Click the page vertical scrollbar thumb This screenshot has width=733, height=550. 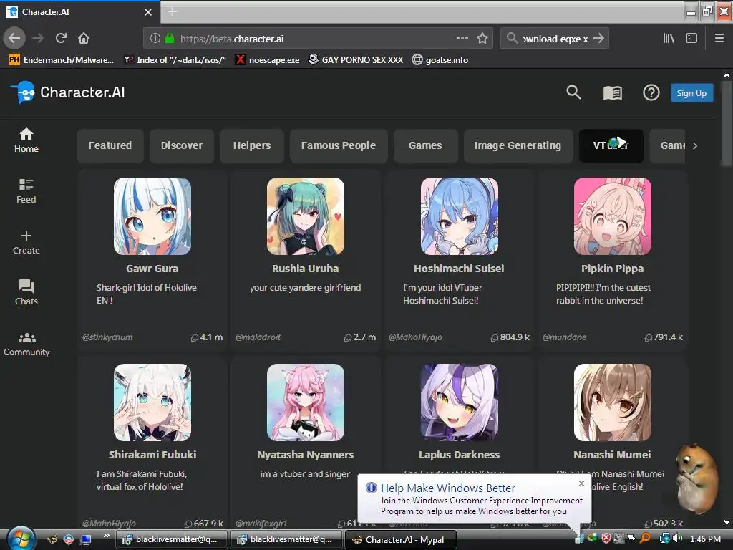[x=727, y=124]
